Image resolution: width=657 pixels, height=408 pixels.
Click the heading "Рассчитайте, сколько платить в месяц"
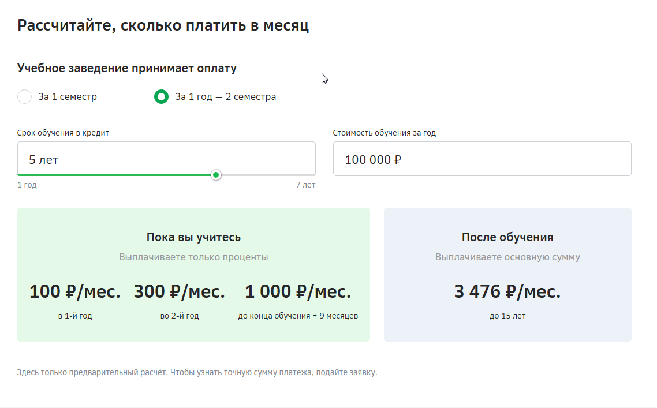pos(163,24)
